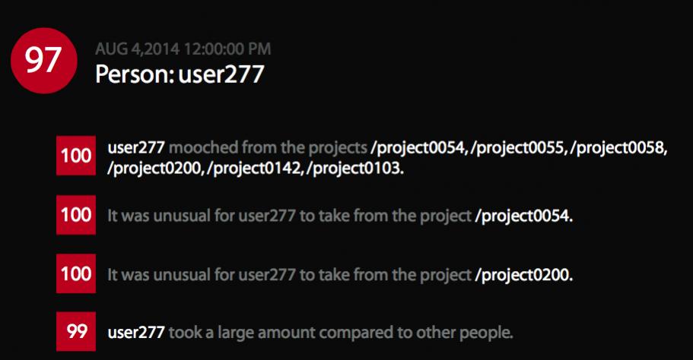Open /project0200 in the mooched list
Screen dimensions: 693x360
click(x=155, y=168)
